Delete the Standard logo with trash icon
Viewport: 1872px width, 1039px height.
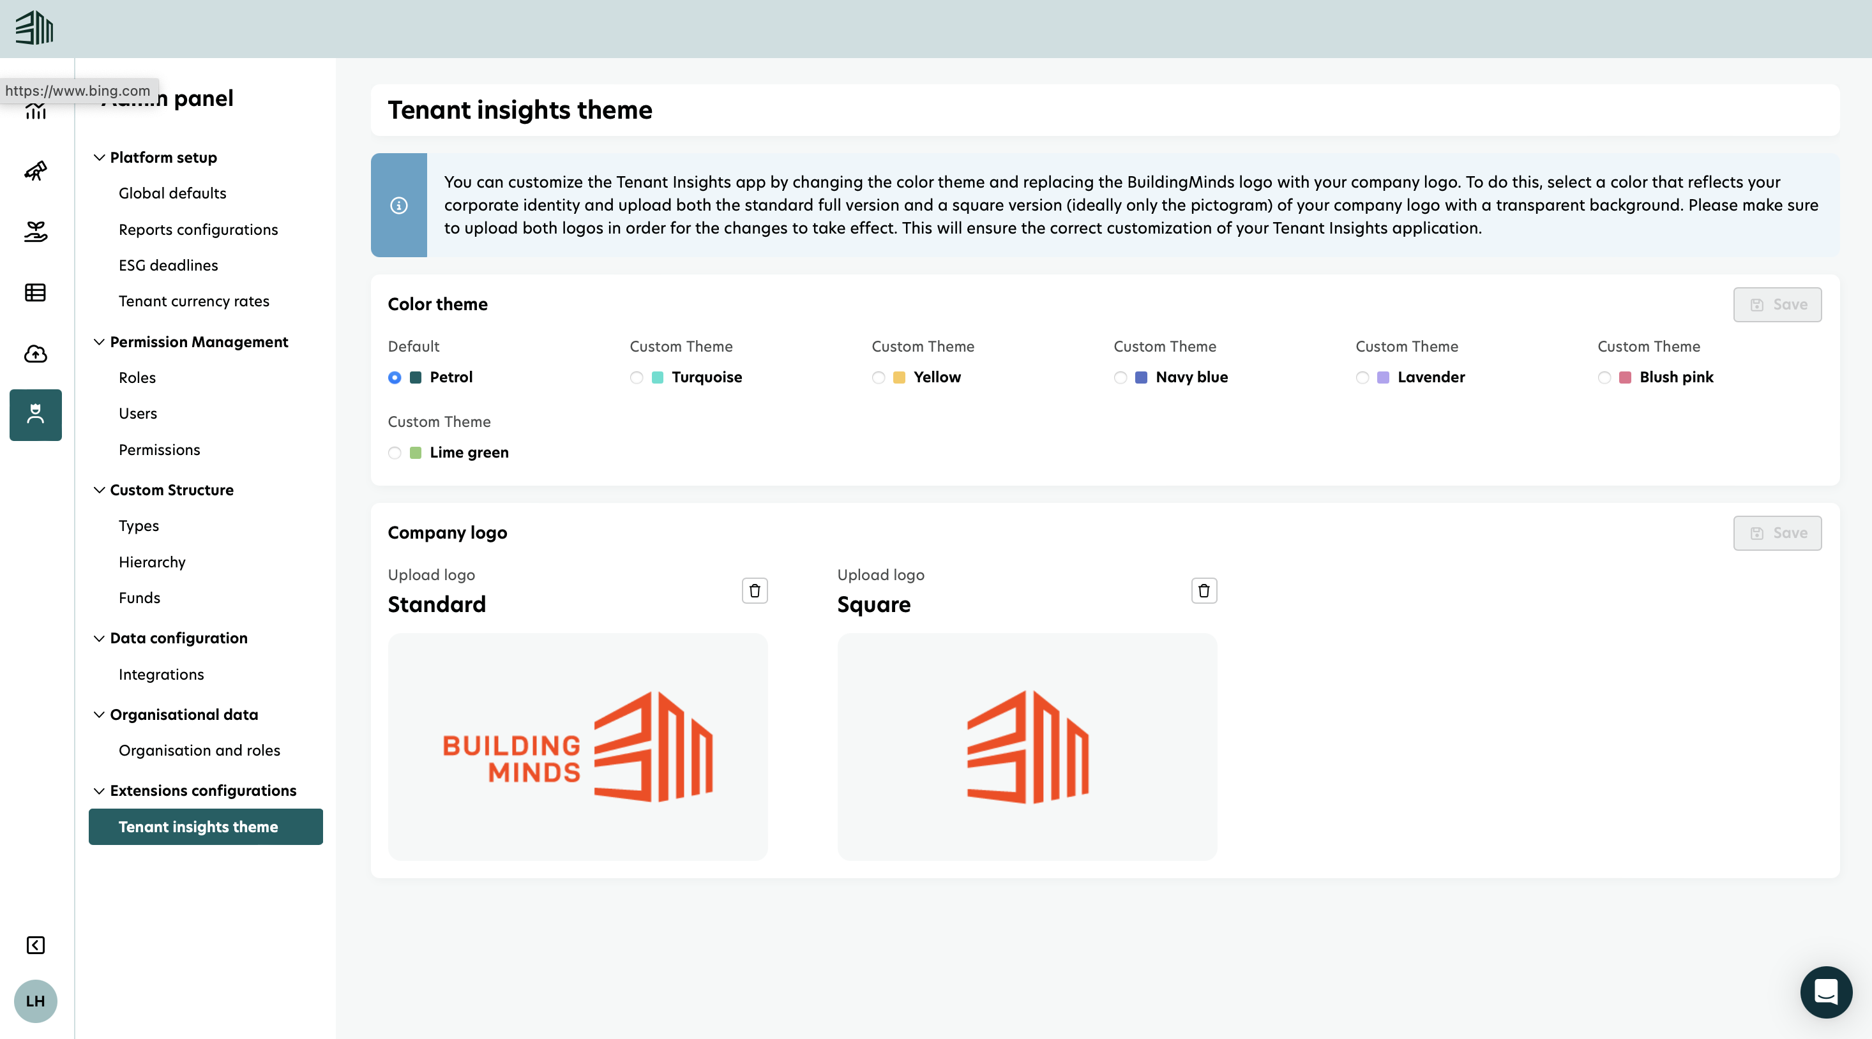point(754,590)
